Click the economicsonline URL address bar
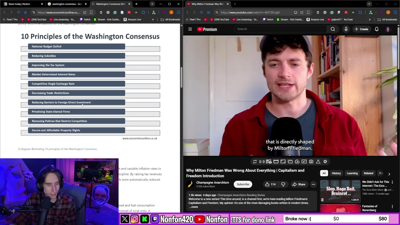This screenshot has height=225, width=400. click(x=59, y=12)
